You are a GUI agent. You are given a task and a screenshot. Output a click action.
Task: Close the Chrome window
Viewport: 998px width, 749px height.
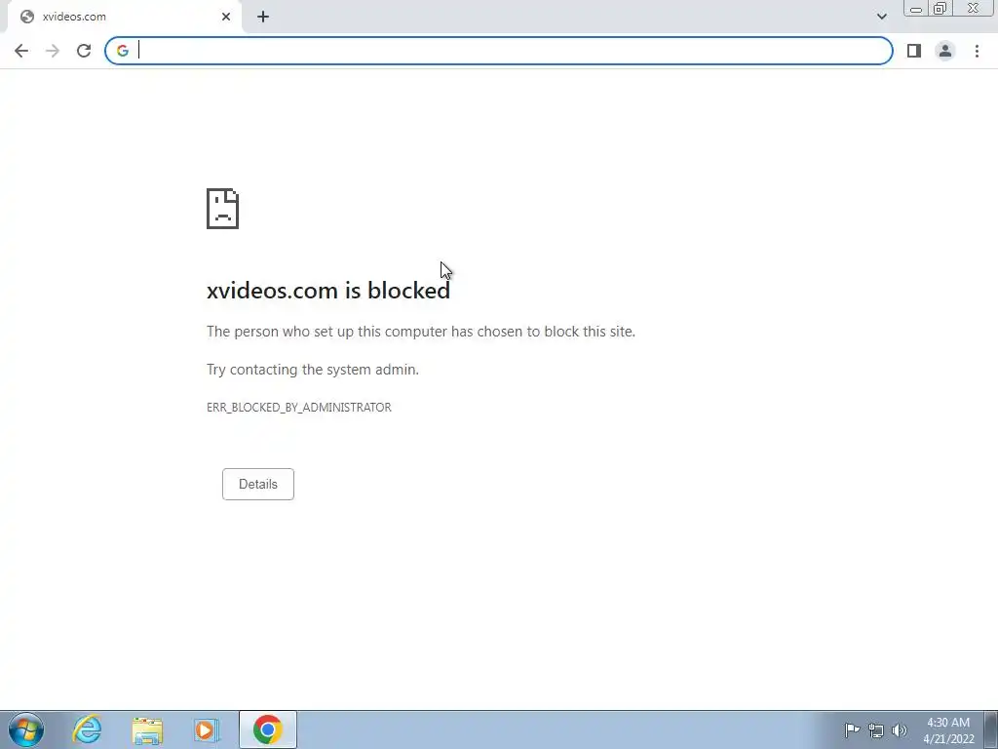click(974, 9)
